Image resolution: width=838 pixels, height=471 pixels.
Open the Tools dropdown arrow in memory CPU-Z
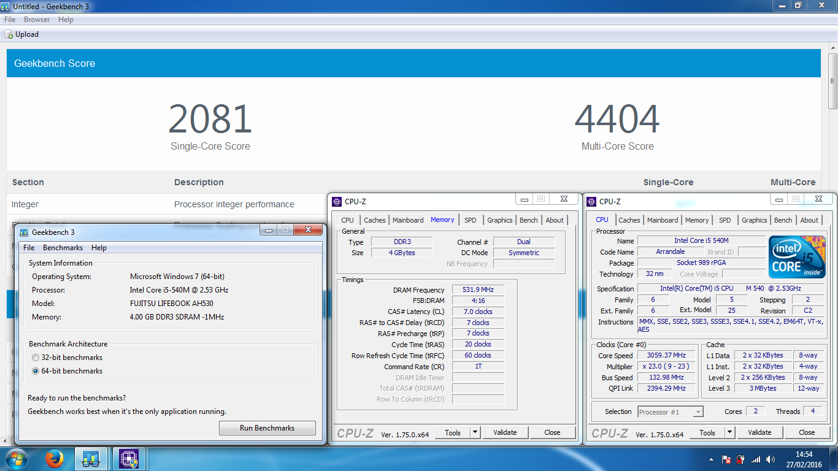[475, 432]
